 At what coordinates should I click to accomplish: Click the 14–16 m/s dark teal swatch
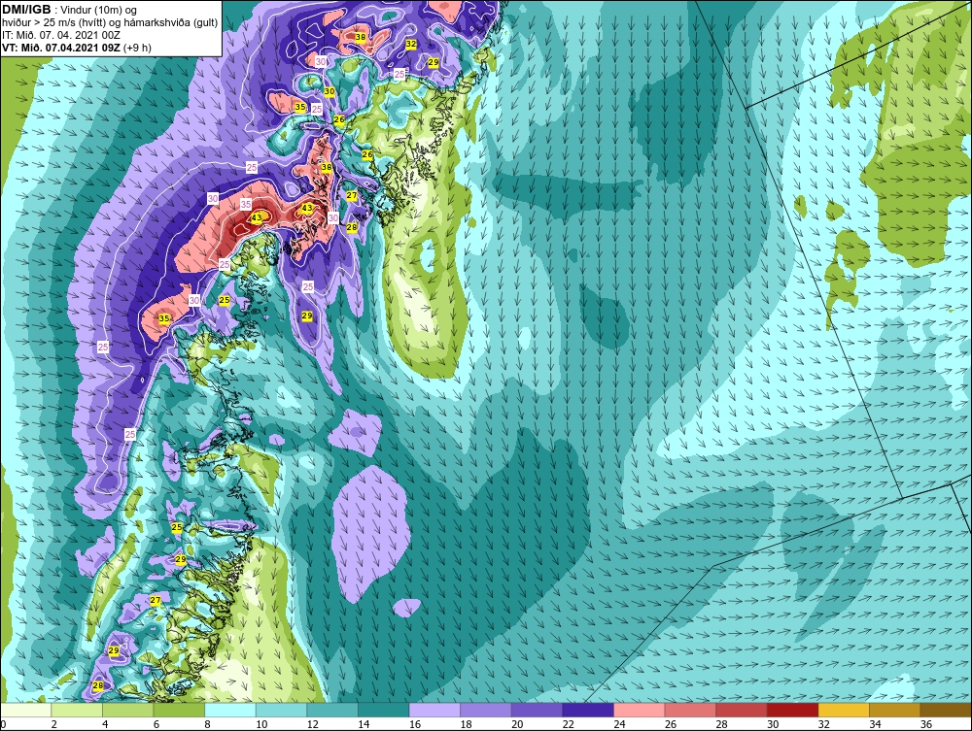pos(384,710)
